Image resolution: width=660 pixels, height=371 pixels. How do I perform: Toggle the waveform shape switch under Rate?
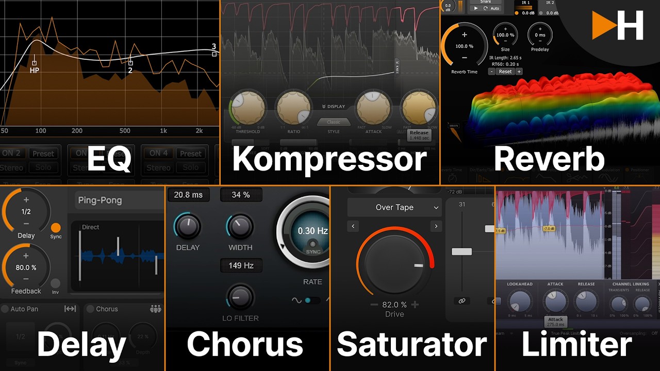312,300
